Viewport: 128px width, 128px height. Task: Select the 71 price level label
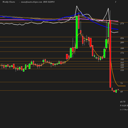pos(122,83)
